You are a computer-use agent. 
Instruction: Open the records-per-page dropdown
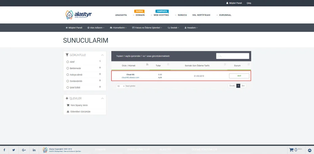click(121, 86)
